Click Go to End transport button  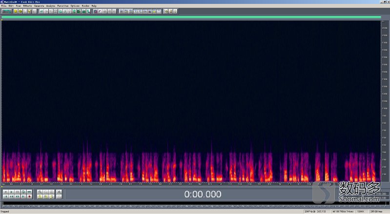click(x=23, y=196)
